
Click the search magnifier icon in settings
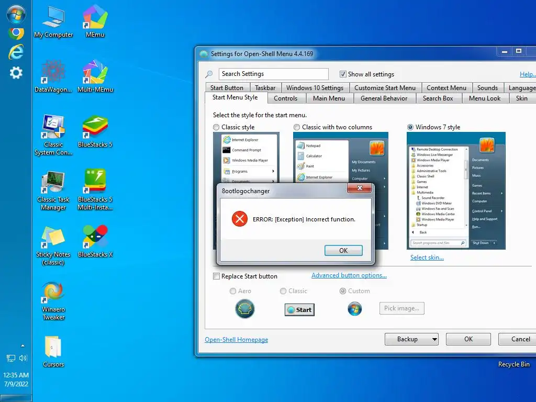tap(209, 74)
